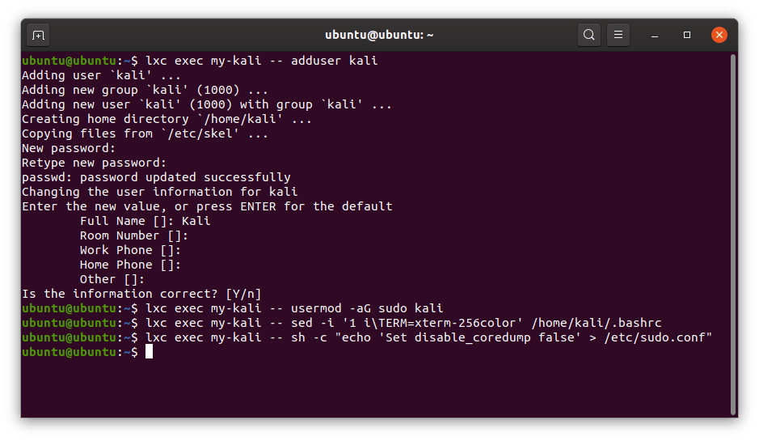The image size is (759, 441).
Task: Click the 'Work Phone []:' line
Action: pyautogui.click(x=130, y=250)
